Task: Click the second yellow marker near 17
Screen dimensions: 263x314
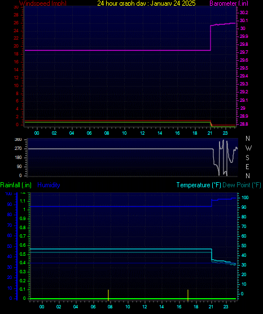Action: (x=188, y=295)
